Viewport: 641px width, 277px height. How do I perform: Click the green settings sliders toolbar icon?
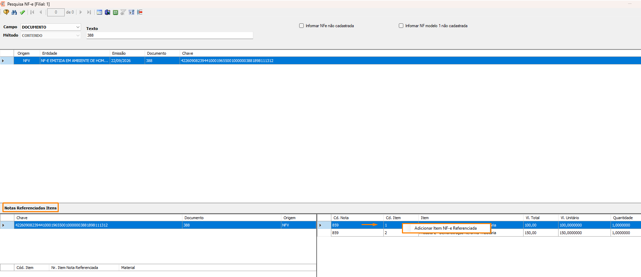115,12
